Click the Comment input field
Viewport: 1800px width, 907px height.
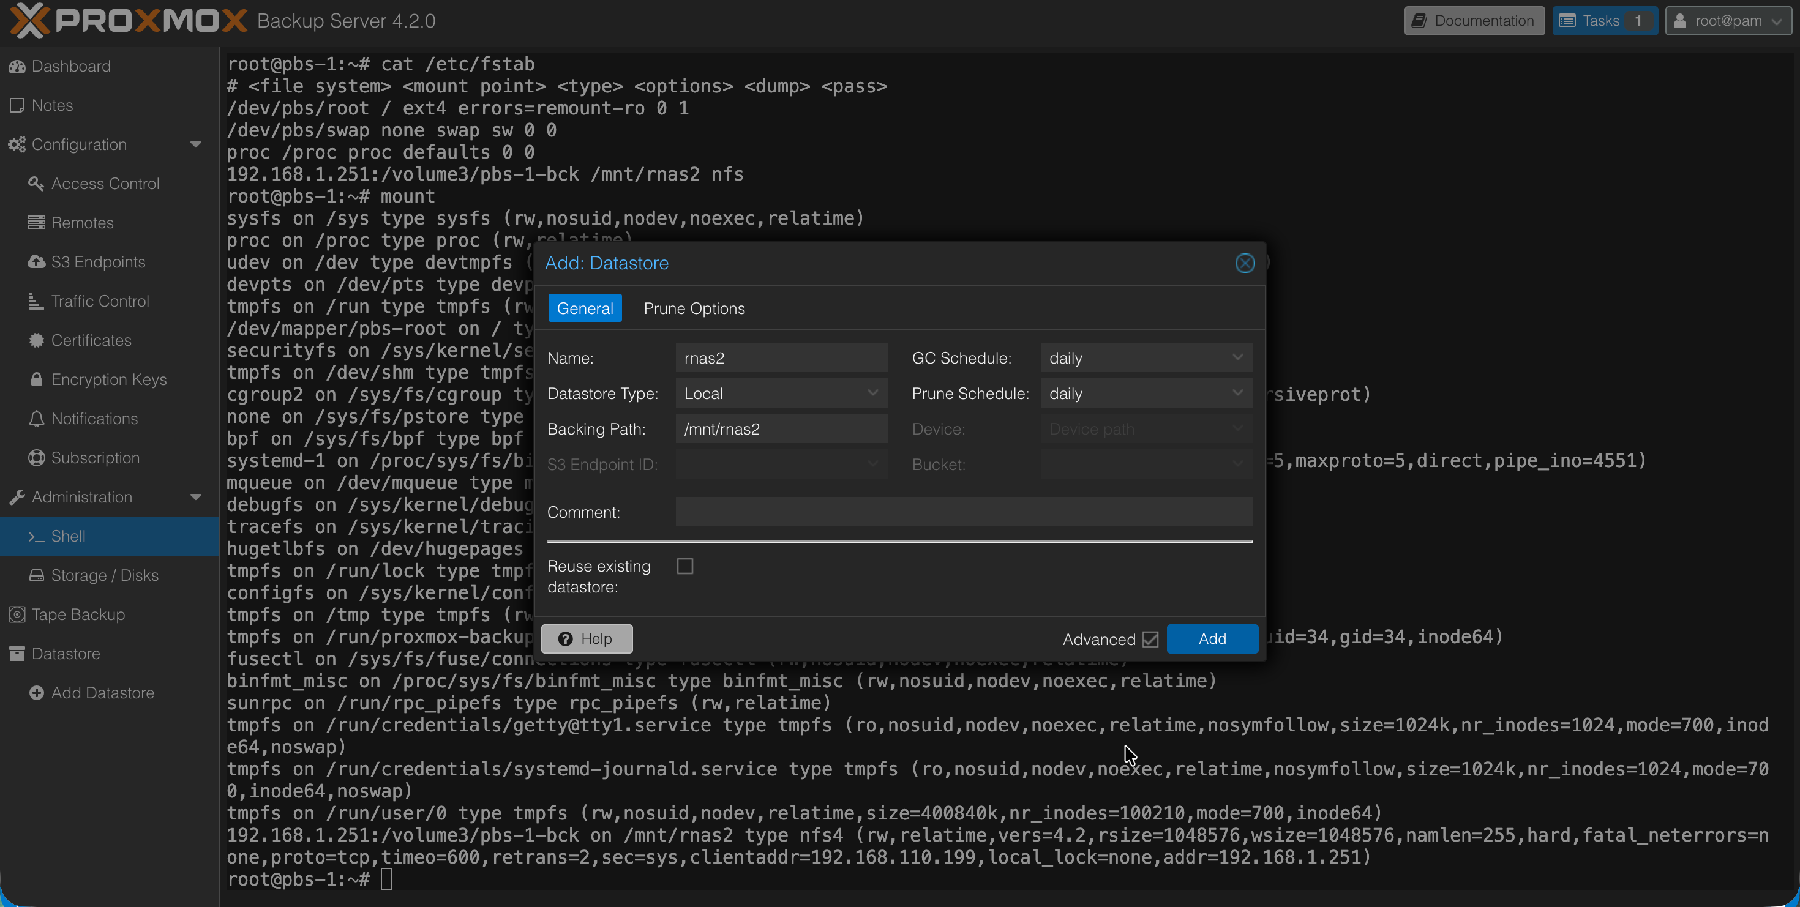tap(964, 512)
